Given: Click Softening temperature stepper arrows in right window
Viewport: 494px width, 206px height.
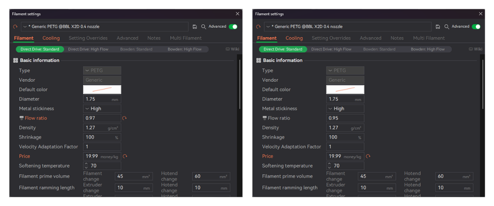Looking at the screenshot, I should (x=329, y=165).
